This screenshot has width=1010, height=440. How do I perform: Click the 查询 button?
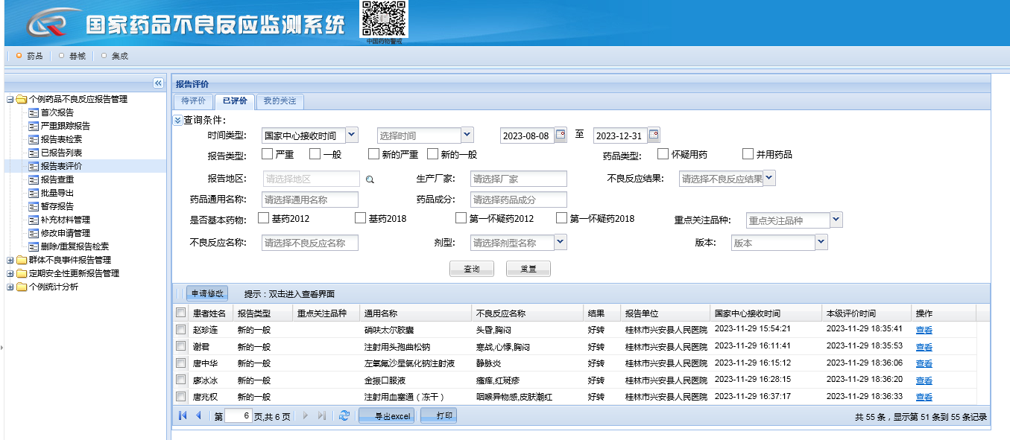click(x=471, y=269)
